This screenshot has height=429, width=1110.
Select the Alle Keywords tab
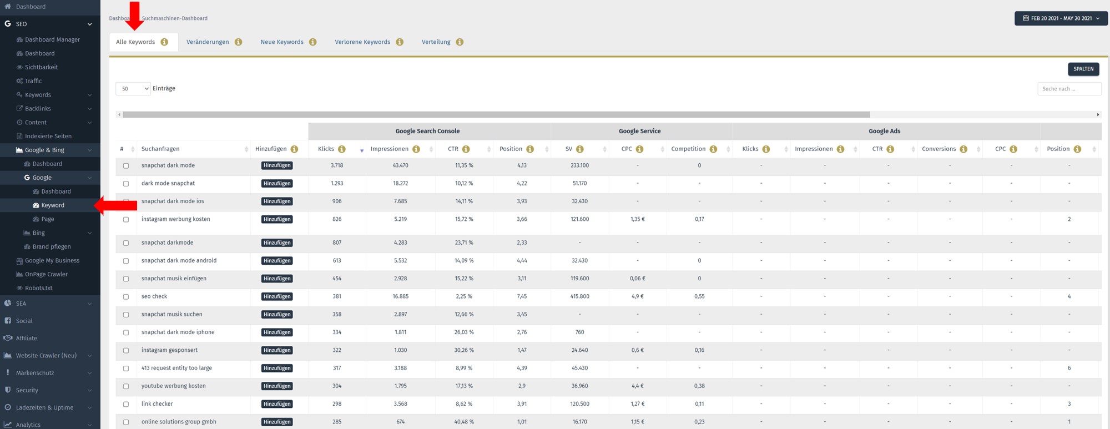135,42
